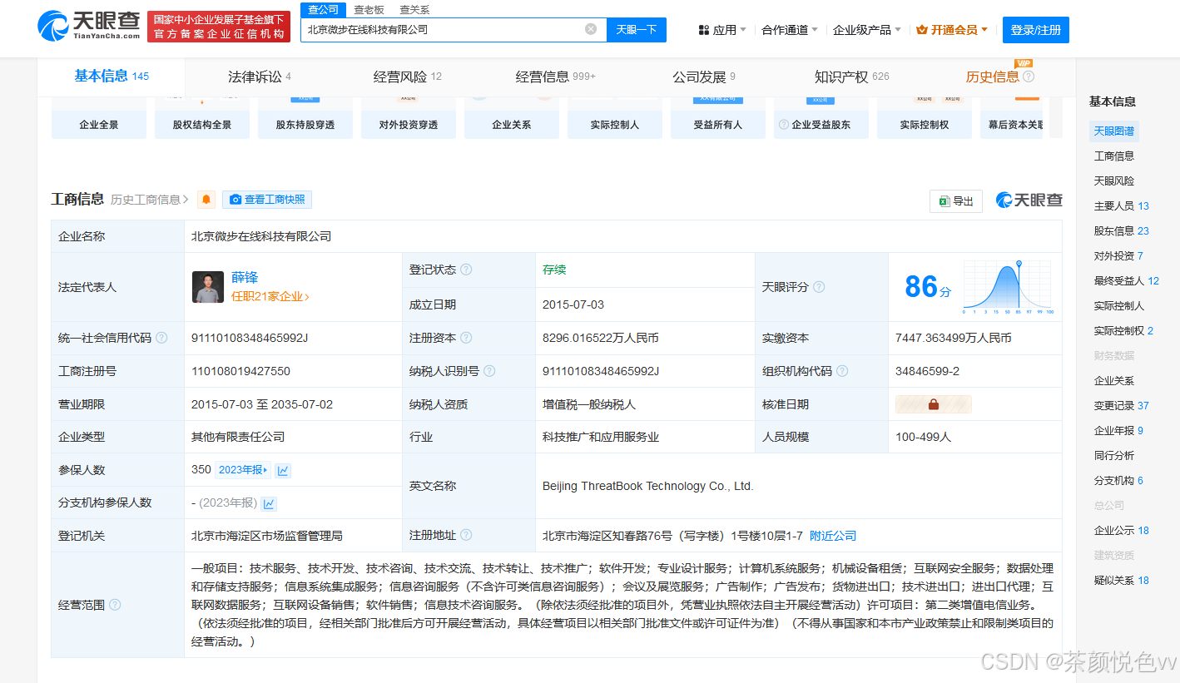Click help icon next to 纳税人识别号

pos(489,371)
